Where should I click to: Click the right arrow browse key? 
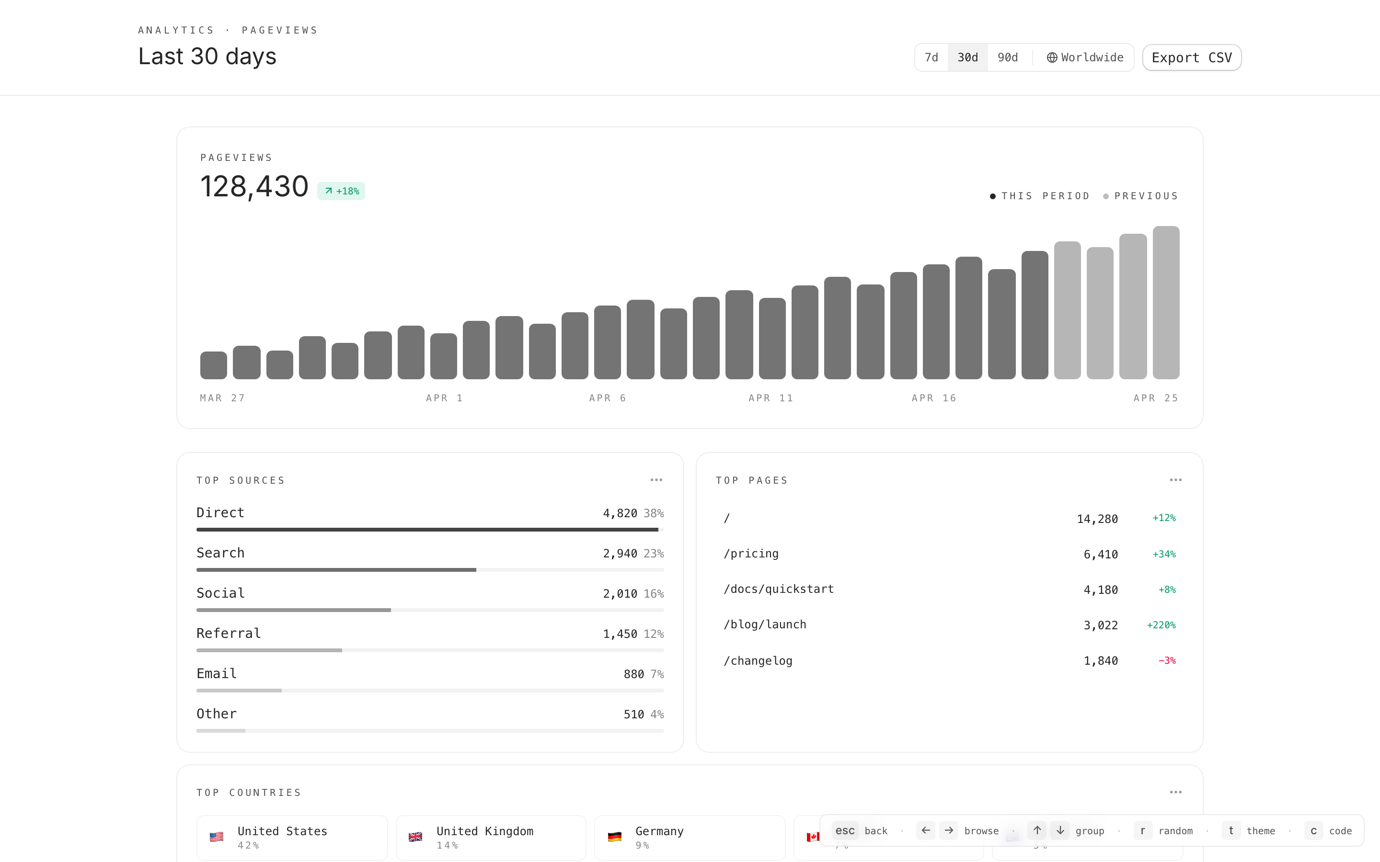pyautogui.click(x=949, y=830)
